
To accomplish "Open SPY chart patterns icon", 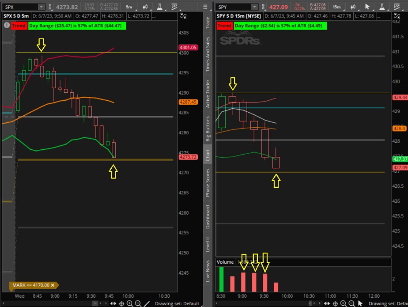I will point(397,7).
